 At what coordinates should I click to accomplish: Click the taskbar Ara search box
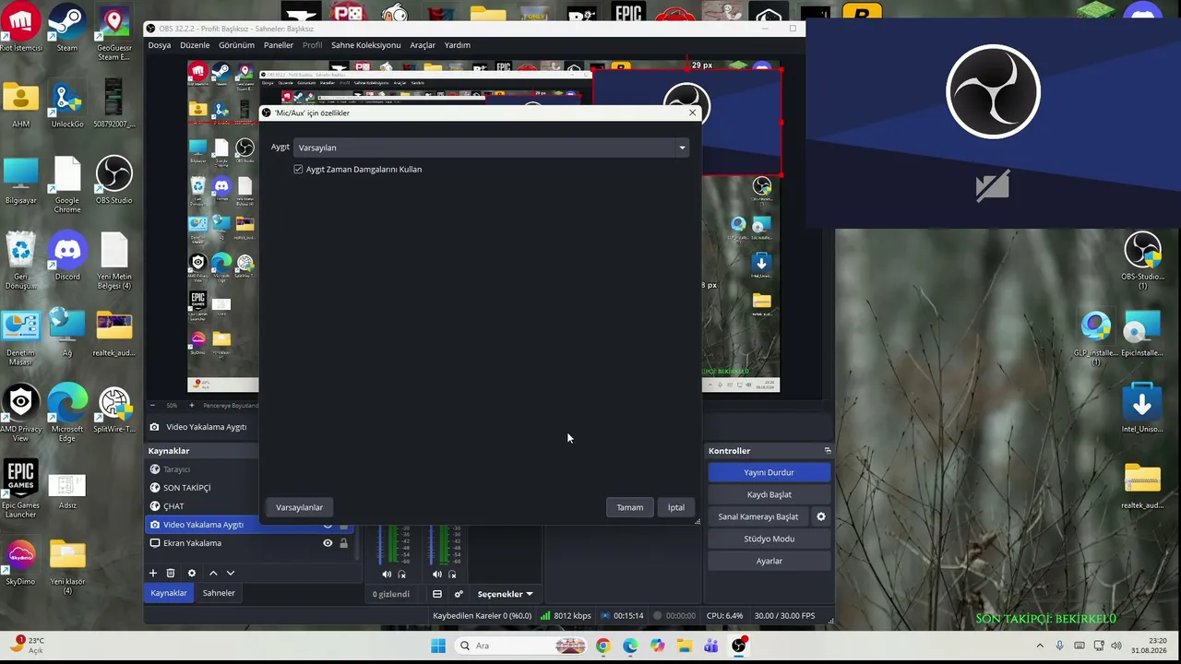[x=522, y=646]
